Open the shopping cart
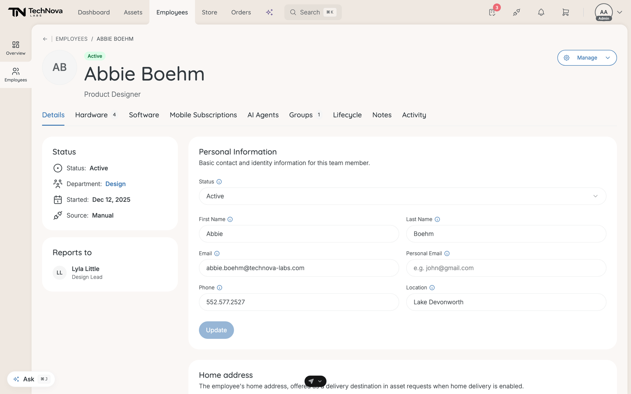The image size is (631, 394). tap(566, 12)
